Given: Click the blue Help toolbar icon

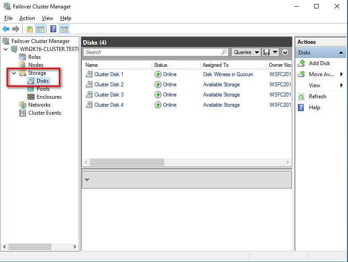Looking at the screenshot, I should tap(53, 29).
